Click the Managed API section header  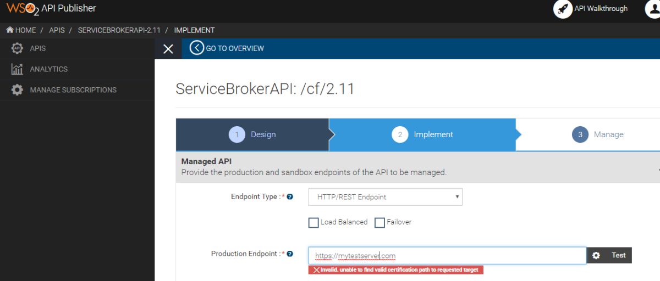click(418, 167)
